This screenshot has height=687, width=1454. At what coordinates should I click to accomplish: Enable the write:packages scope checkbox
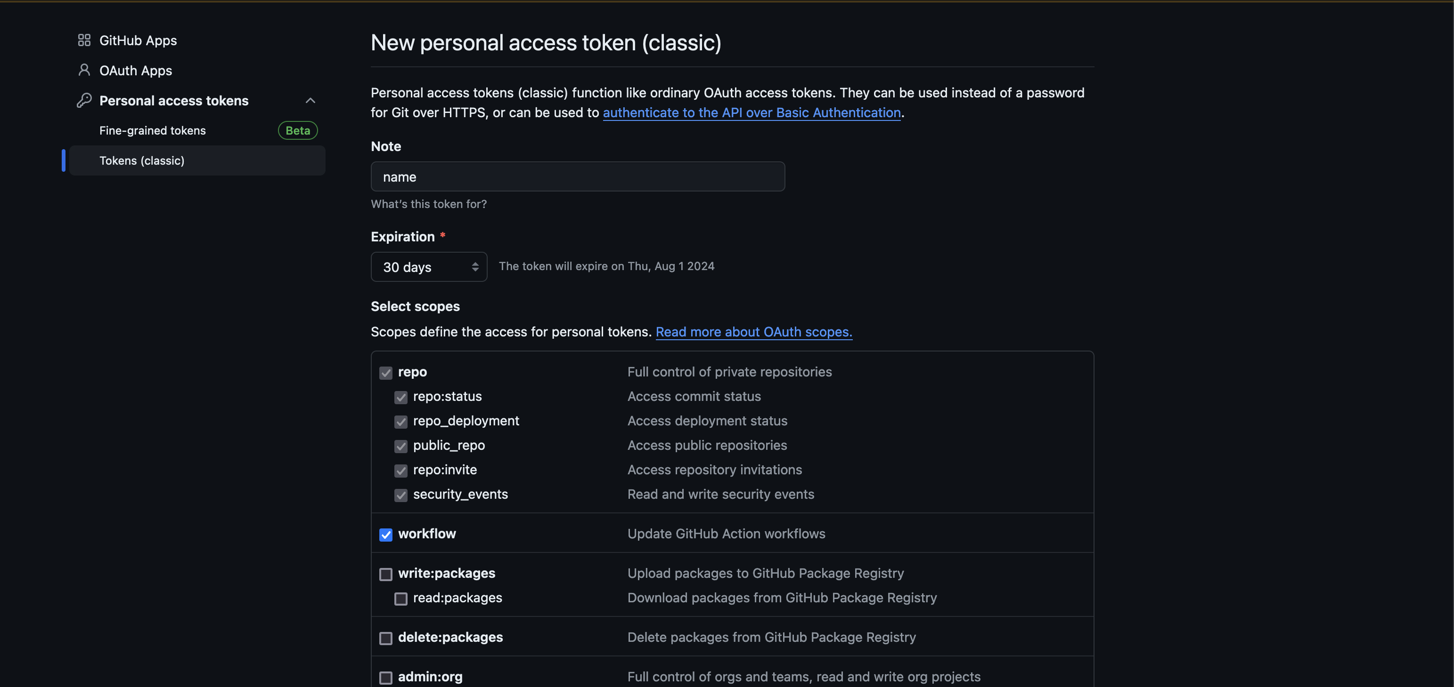(x=385, y=574)
